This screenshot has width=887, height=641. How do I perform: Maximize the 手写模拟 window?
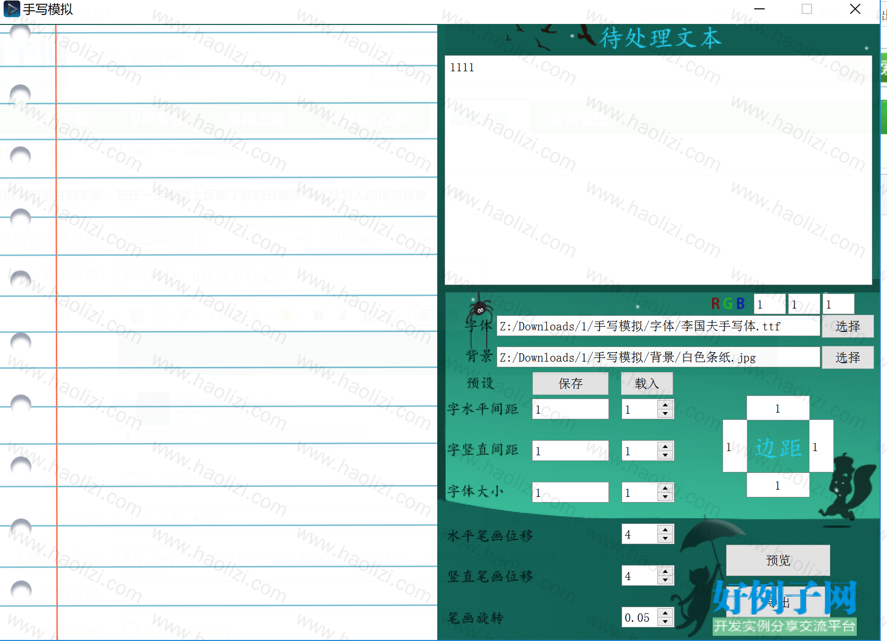(807, 9)
